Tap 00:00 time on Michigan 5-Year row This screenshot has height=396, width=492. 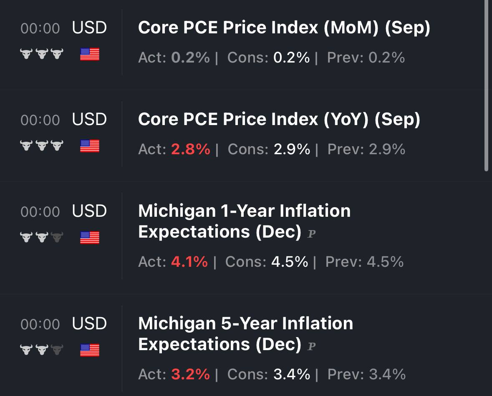point(40,324)
